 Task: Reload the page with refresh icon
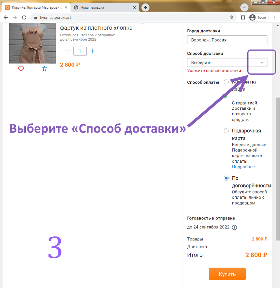24,18
